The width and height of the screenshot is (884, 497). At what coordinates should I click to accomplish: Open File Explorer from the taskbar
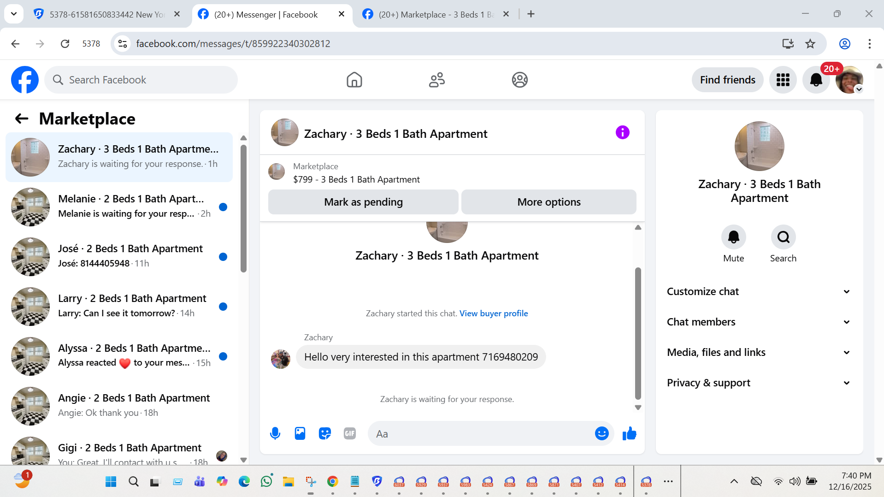click(289, 482)
